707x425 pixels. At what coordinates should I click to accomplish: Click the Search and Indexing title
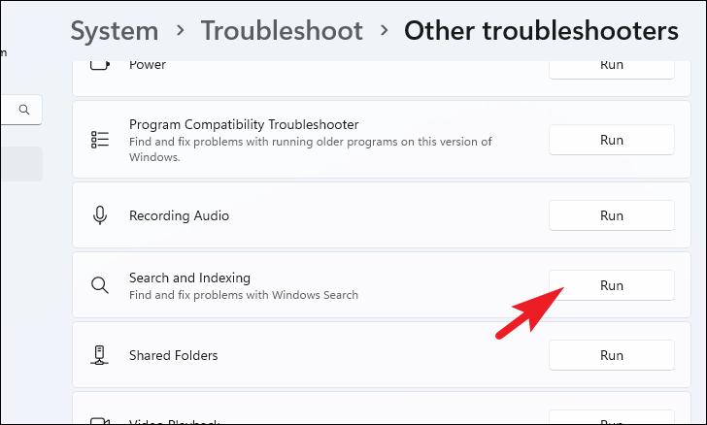[189, 278]
